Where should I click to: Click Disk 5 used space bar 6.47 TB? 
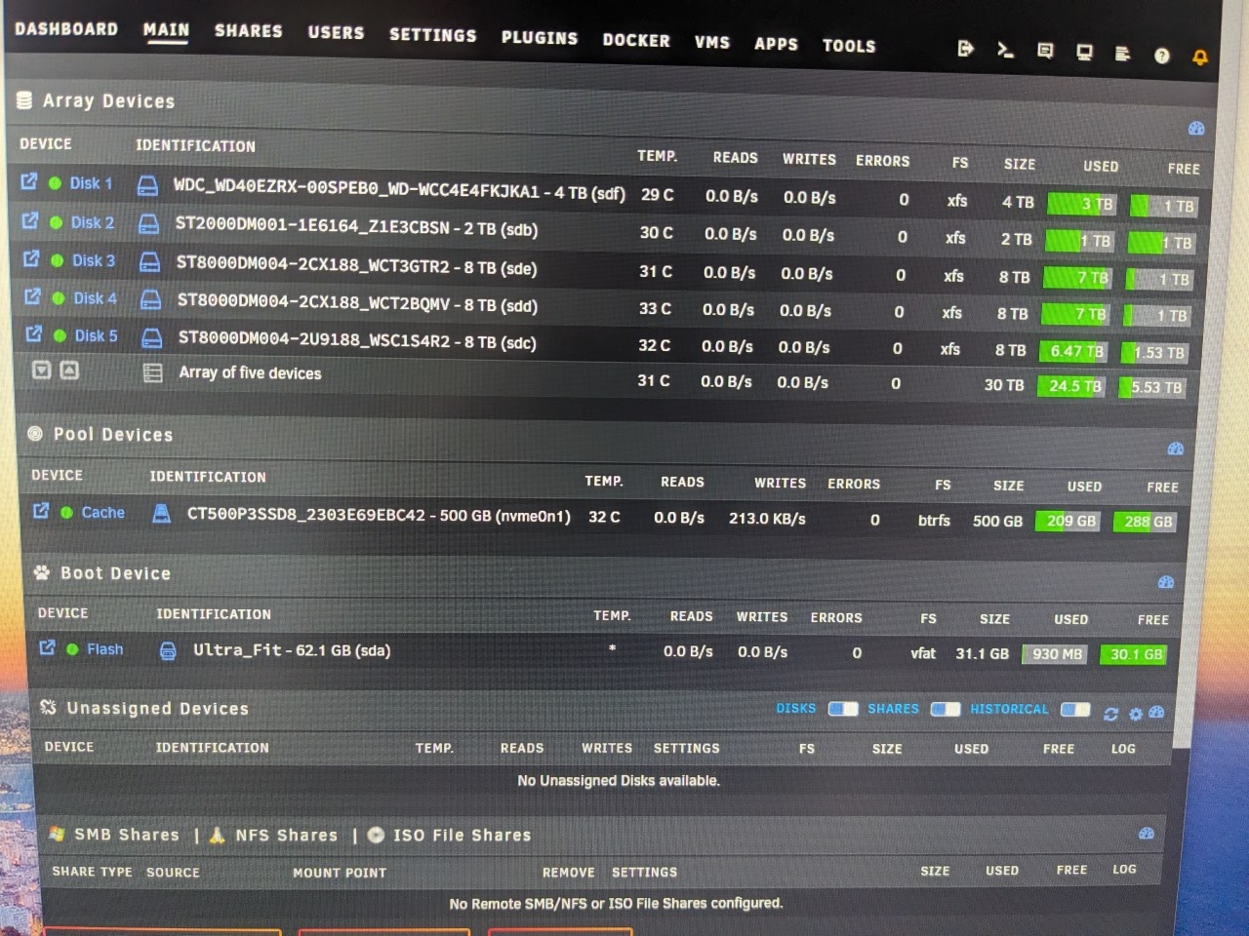coord(1075,351)
